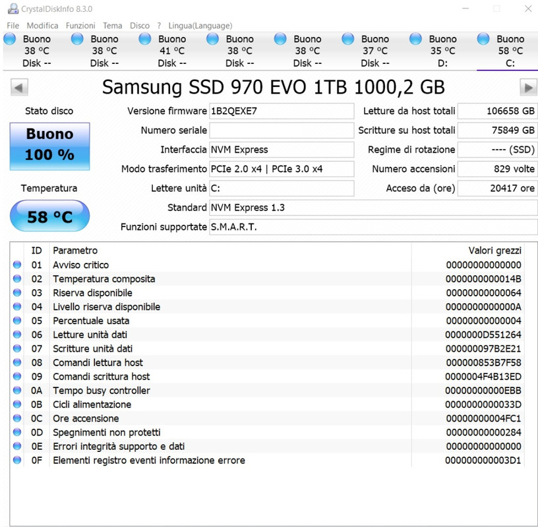Click Scritture su host totali value 75849 GB
This screenshot has width=538, height=527.
[x=498, y=130]
